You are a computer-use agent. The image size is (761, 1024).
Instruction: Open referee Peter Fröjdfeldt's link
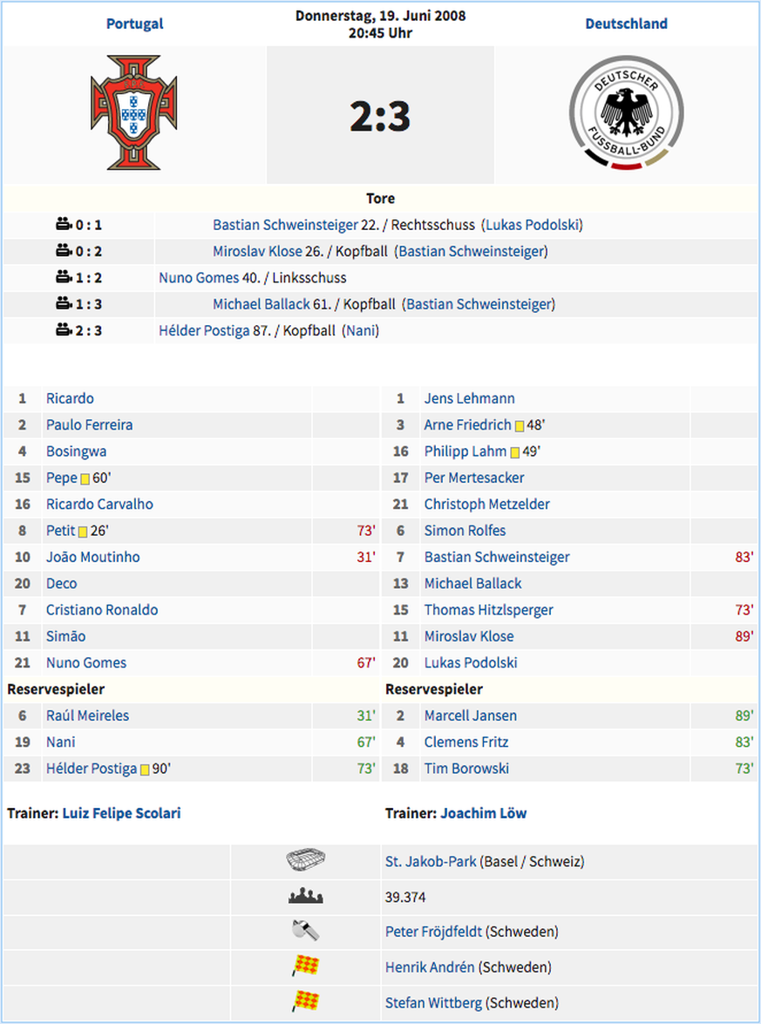[x=434, y=932]
